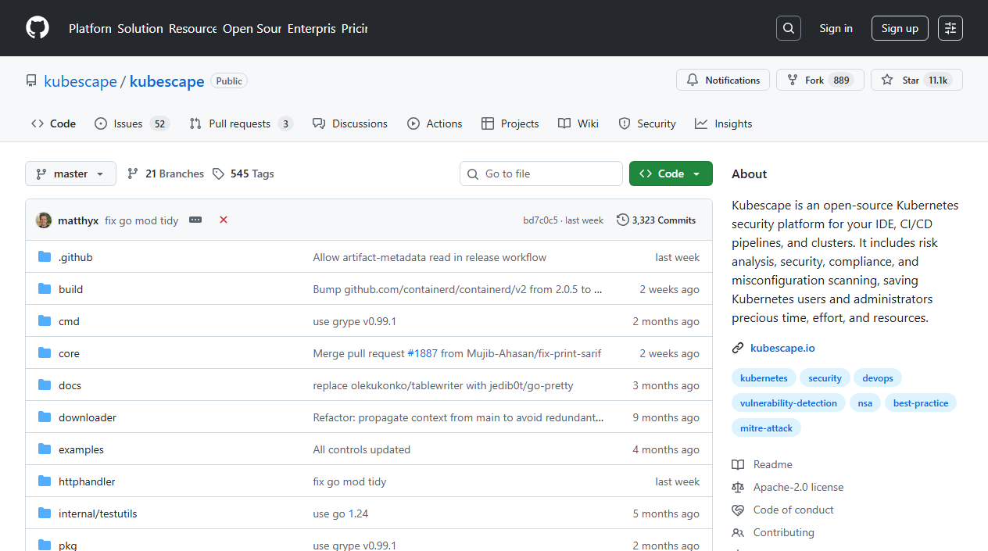988x551 pixels.
Task: Open the Pricing navigation link
Action: [x=354, y=28]
